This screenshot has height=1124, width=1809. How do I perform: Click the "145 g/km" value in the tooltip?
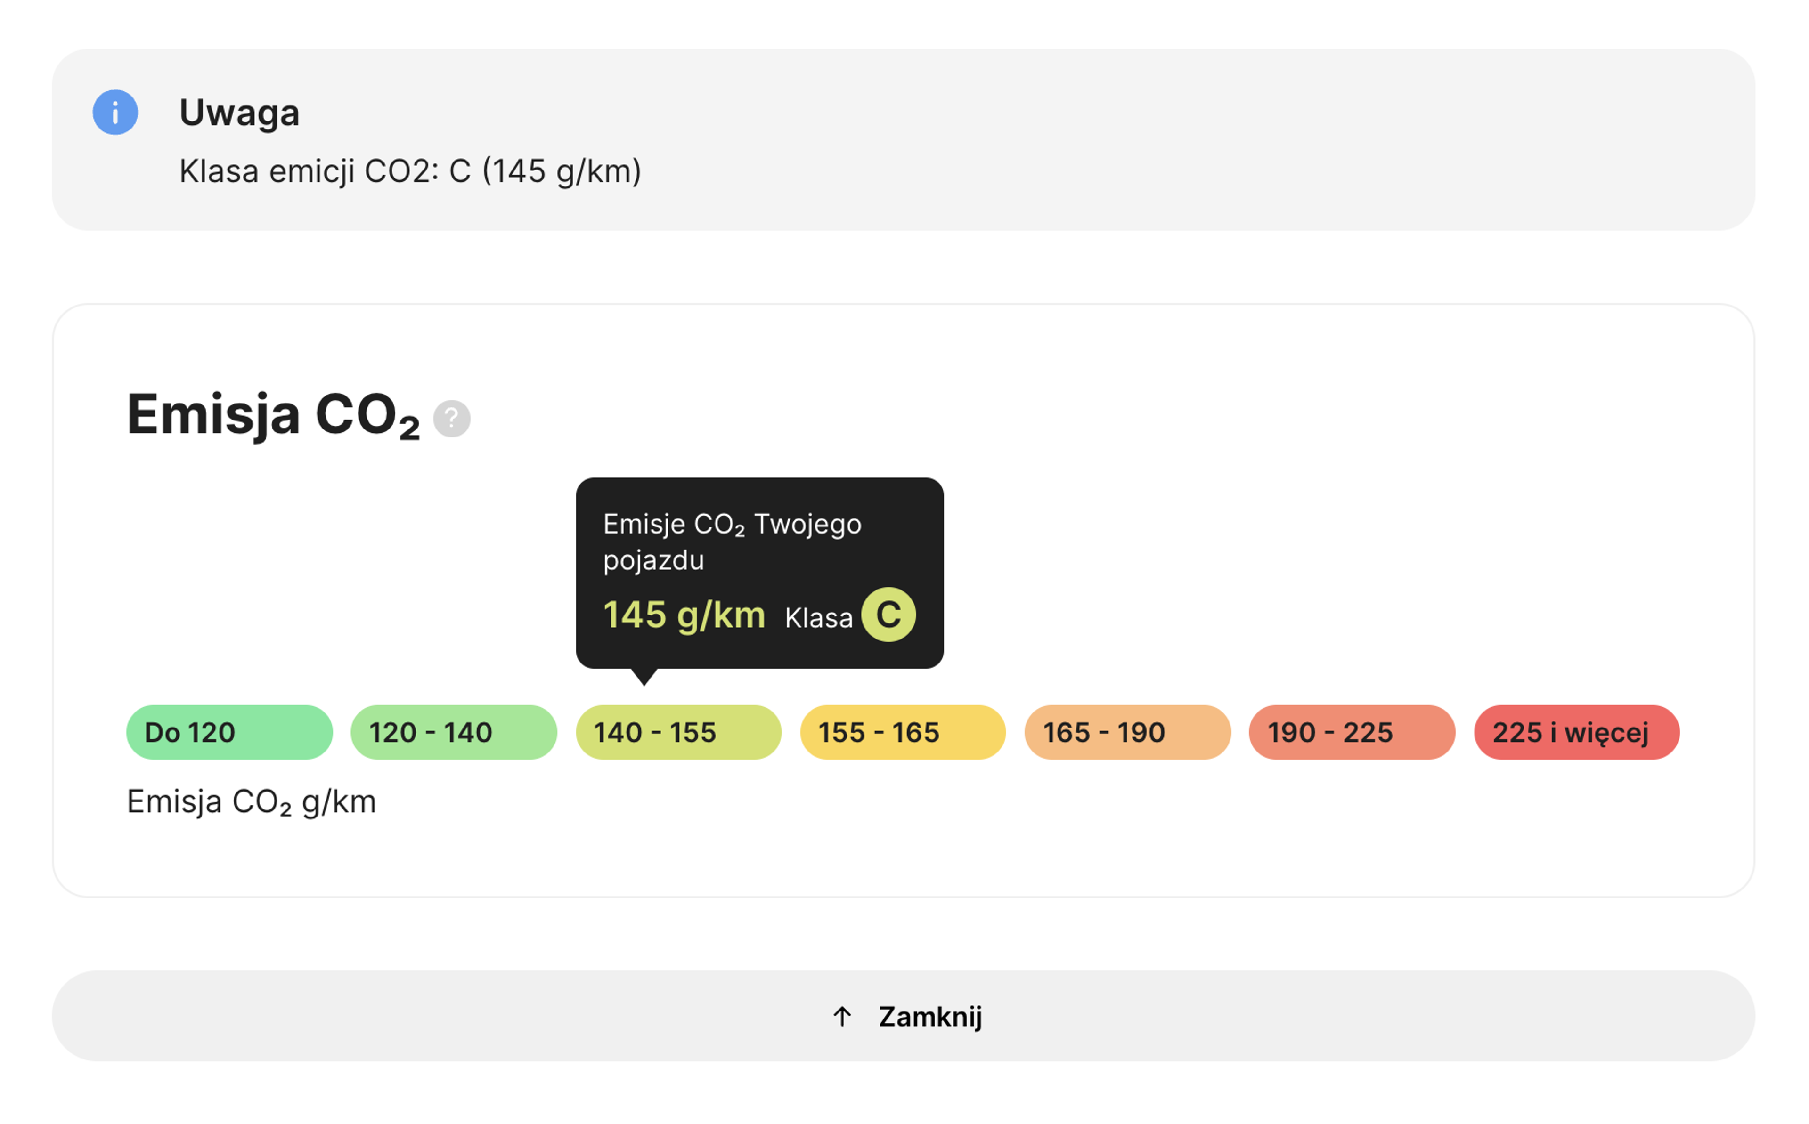click(684, 615)
